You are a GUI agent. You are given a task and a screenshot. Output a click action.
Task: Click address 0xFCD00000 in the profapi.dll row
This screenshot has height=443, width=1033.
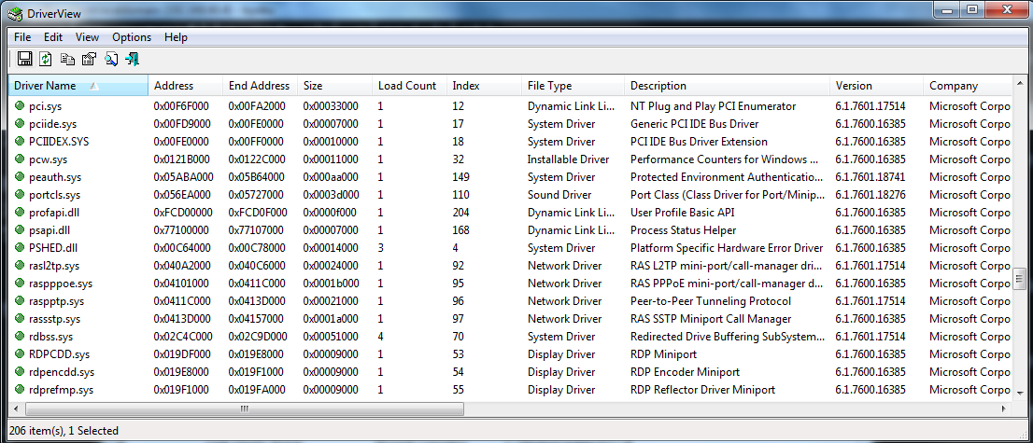tap(183, 213)
